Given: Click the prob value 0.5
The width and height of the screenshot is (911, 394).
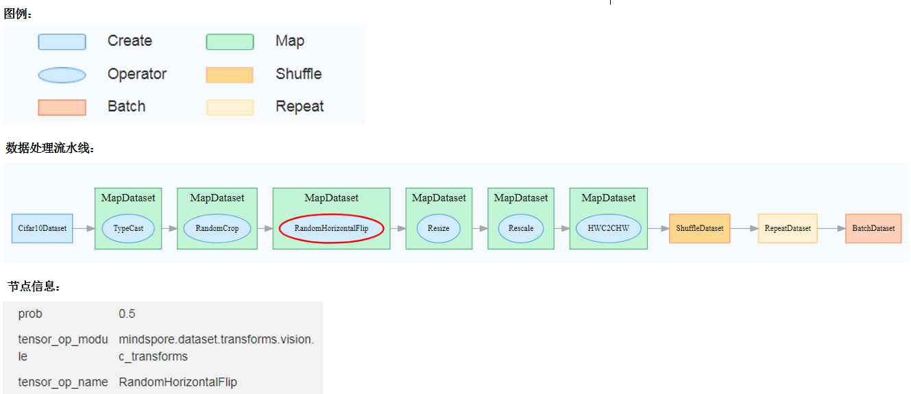Looking at the screenshot, I should coord(127,314).
